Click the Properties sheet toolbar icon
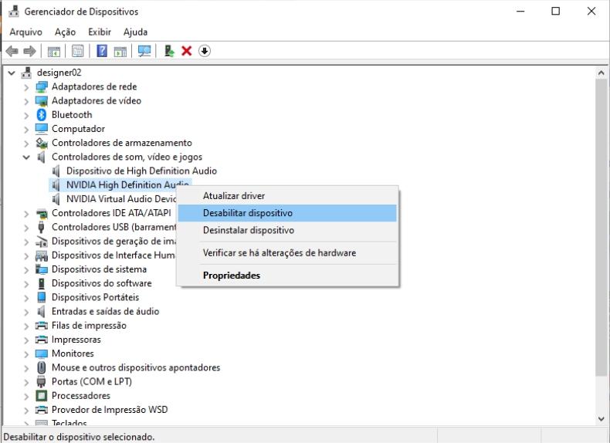 click(x=78, y=51)
